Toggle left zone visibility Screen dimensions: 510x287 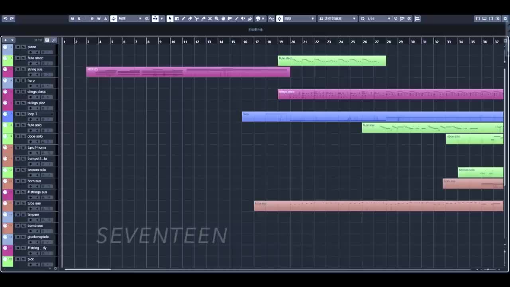478,18
